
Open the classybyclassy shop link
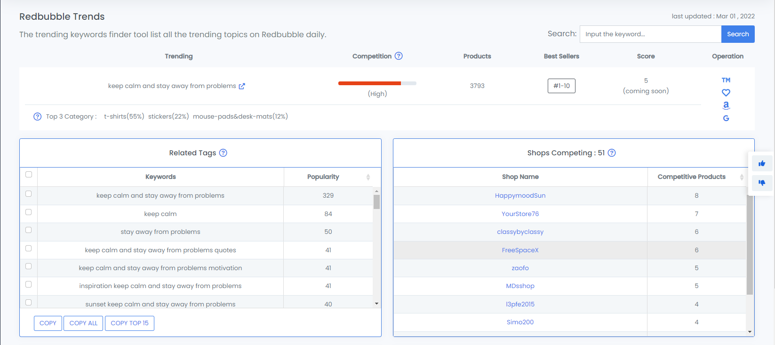(x=520, y=232)
